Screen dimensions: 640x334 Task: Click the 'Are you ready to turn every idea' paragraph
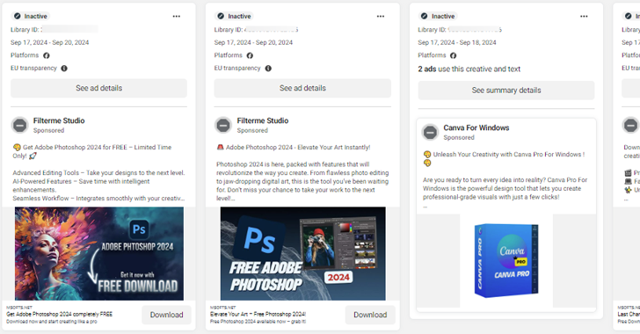pos(505,188)
